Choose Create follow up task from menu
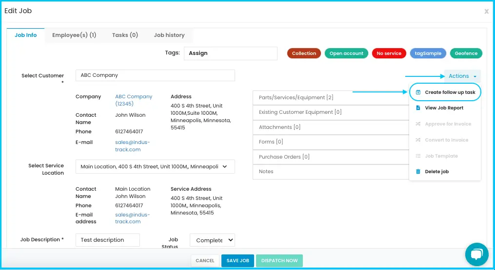 pos(445,92)
